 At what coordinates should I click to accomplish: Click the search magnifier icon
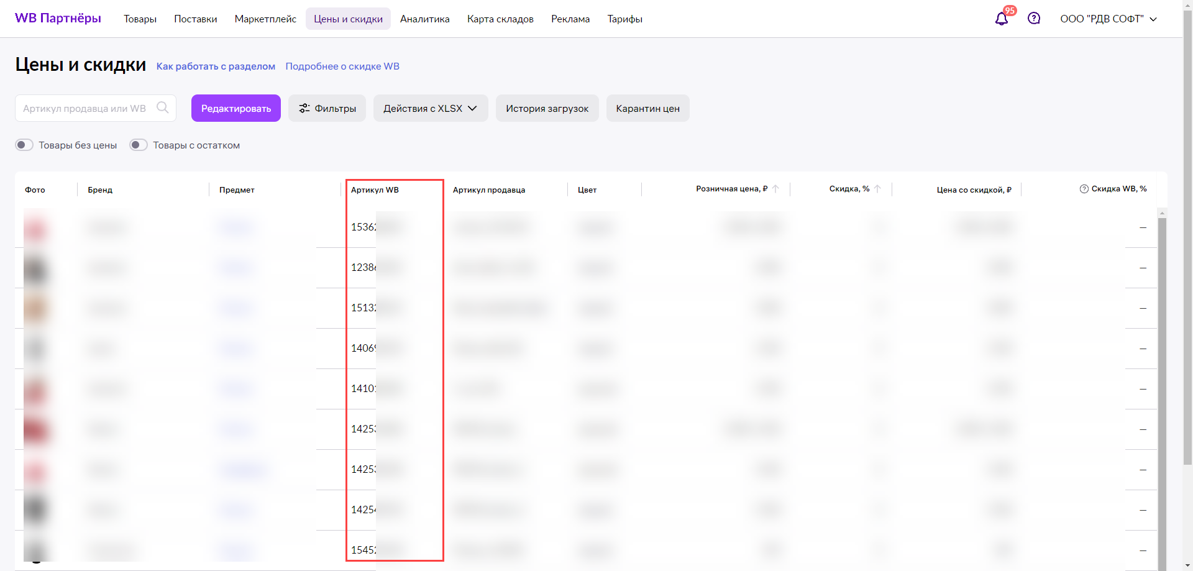tap(163, 107)
